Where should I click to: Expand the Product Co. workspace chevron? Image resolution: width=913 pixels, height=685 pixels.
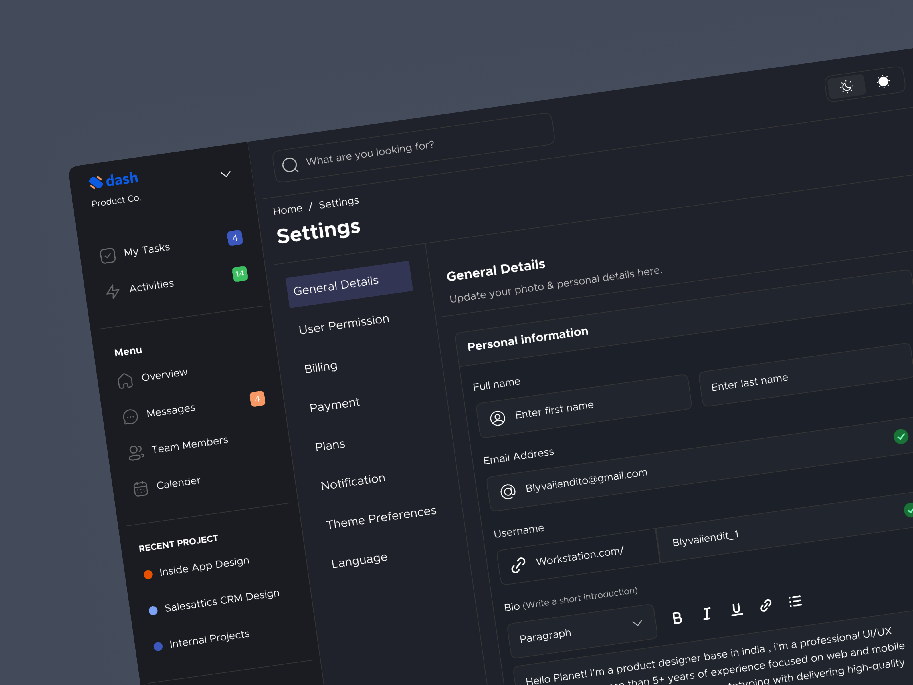click(225, 174)
